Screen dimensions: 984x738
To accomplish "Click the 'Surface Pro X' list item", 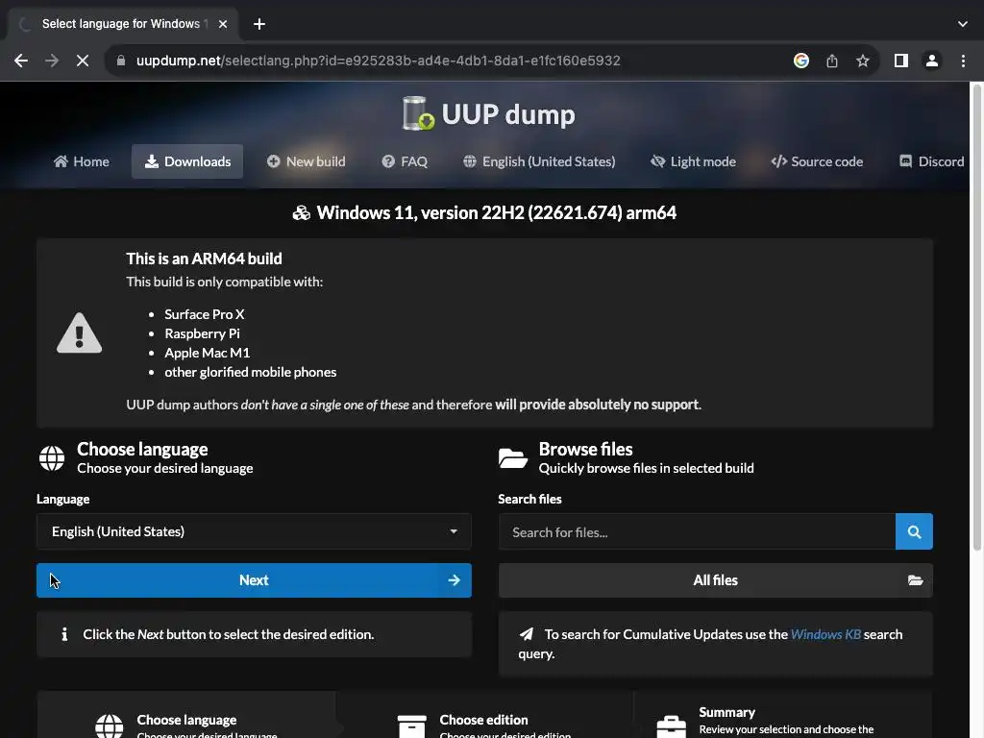I will tap(204, 314).
